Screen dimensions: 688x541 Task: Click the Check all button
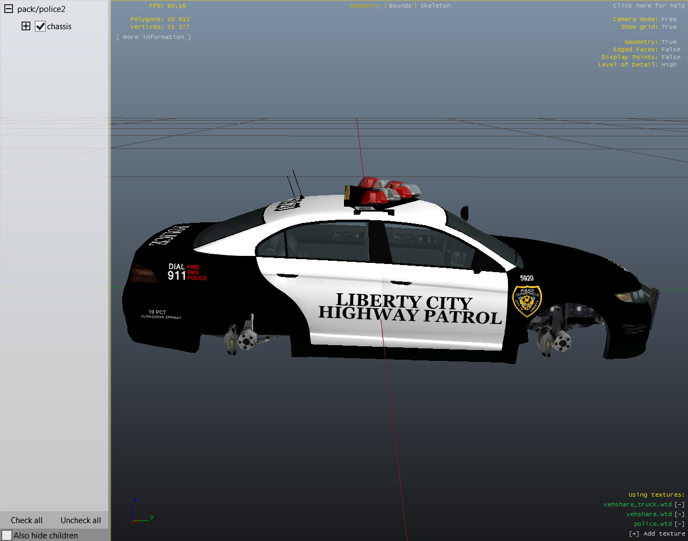pos(27,520)
